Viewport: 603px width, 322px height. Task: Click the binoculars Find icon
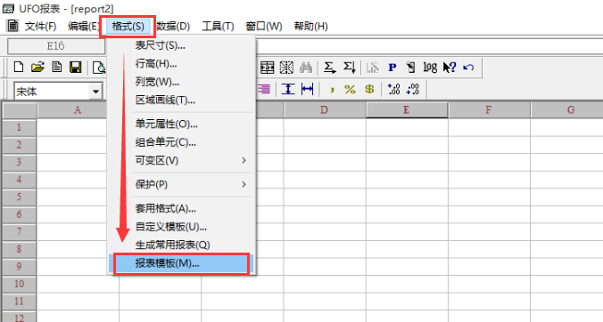(x=306, y=68)
